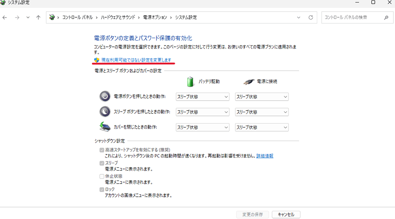The width and height of the screenshot is (395, 219).
Task: Enable the 休止状態 checkbox
Action: pos(102,177)
